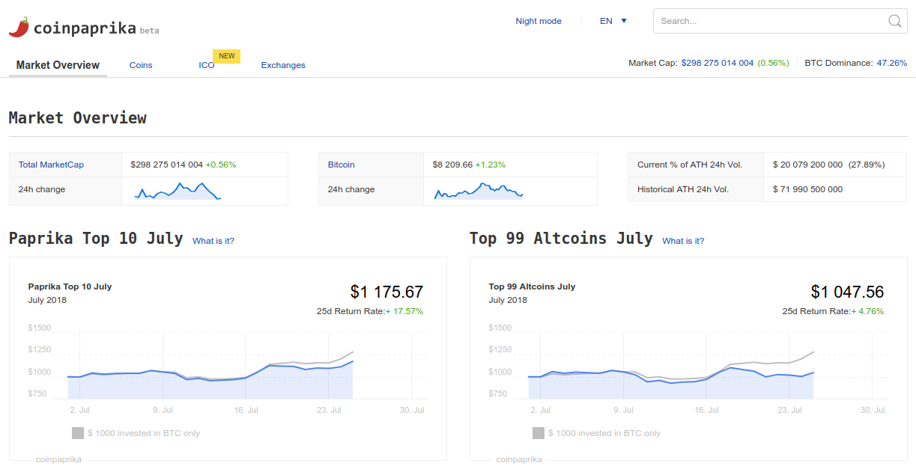Open the ICO tab

[x=207, y=65]
